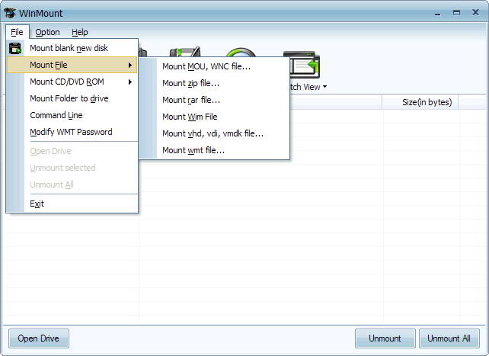Image resolution: width=489 pixels, height=356 pixels.
Task: Select Mount Wim File
Action: (214, 117)
